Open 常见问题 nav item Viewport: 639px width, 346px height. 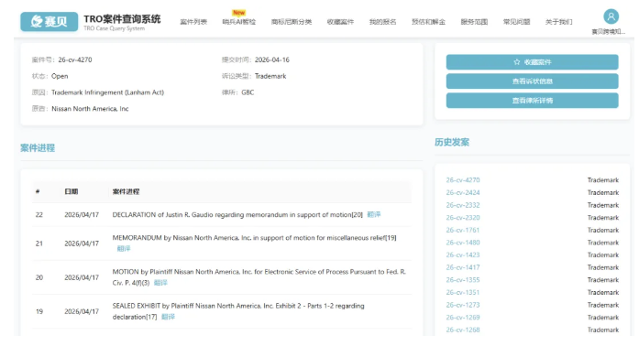pos(516,22)
